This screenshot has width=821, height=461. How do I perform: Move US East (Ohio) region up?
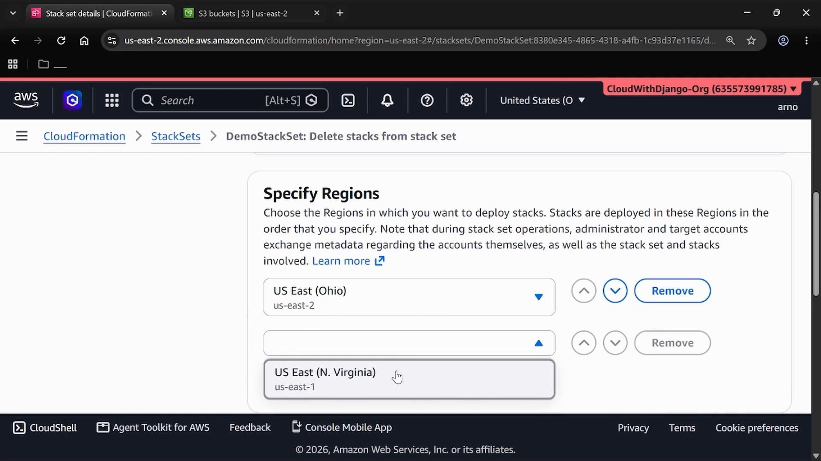point(584,291)
